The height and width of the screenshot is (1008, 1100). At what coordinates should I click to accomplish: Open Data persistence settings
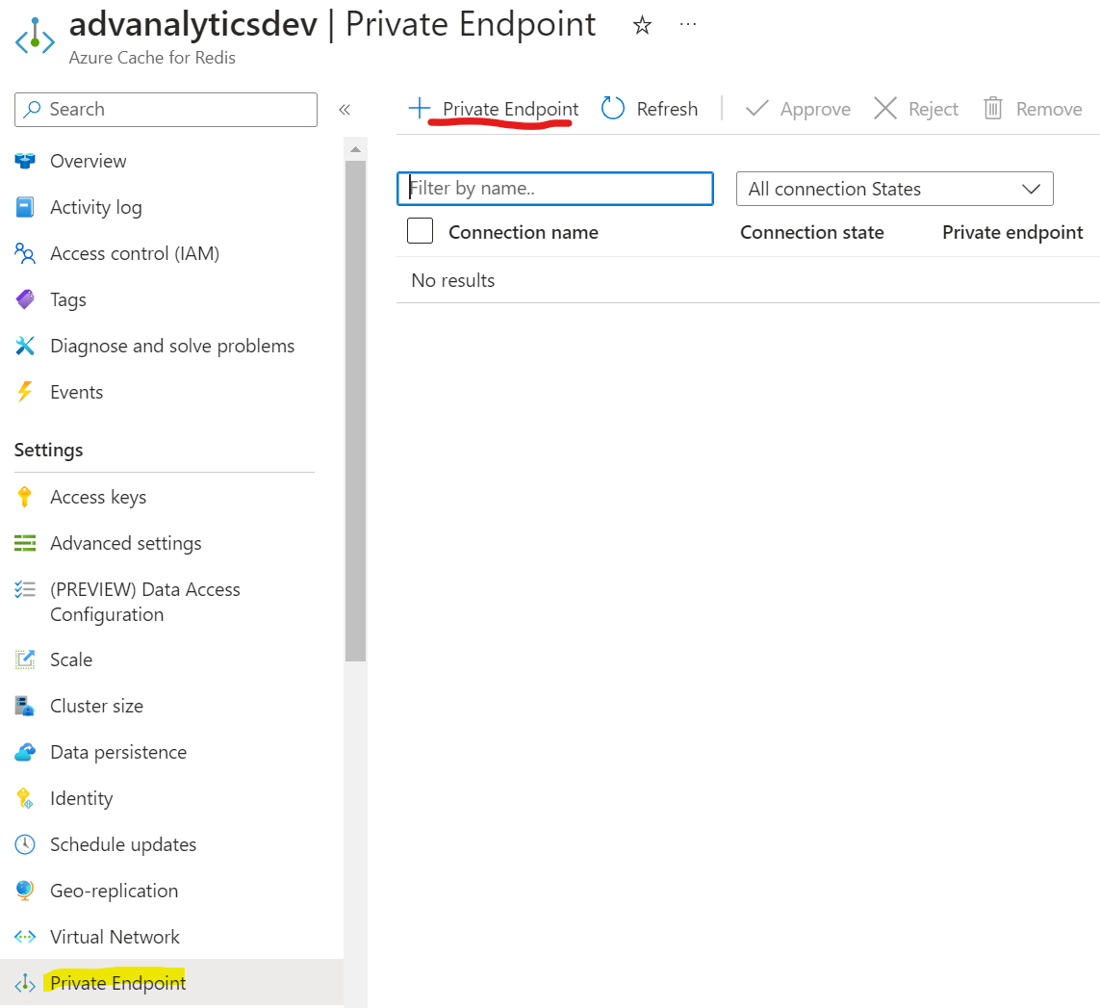118,752
